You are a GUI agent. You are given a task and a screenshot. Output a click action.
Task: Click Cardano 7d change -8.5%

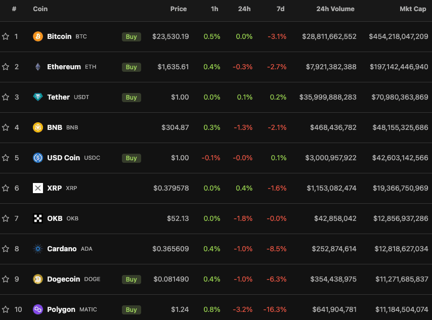(277, 249)
